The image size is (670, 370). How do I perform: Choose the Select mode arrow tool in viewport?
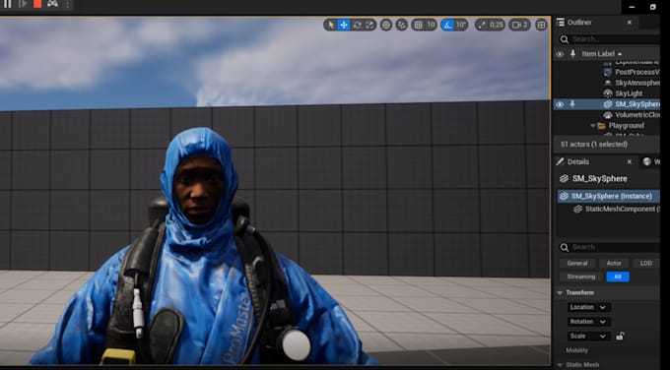[x=330, y=25]
